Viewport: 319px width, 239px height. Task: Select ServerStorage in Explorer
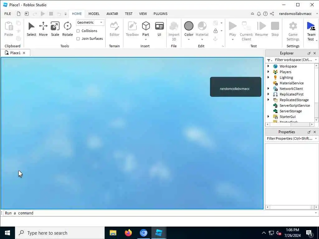click(291, 111)
